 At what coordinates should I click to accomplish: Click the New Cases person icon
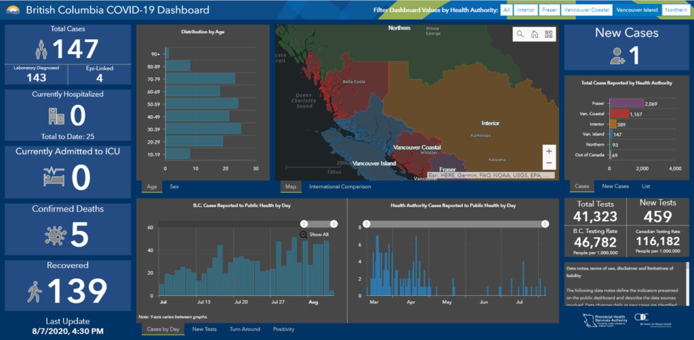(617, 57)
